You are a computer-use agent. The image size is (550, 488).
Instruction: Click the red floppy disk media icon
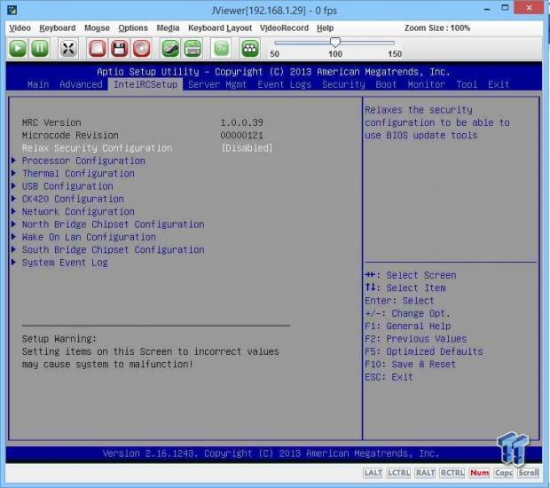coord(119,48)
